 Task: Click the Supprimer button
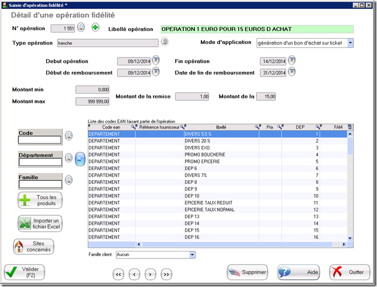(x=247, y=272)
